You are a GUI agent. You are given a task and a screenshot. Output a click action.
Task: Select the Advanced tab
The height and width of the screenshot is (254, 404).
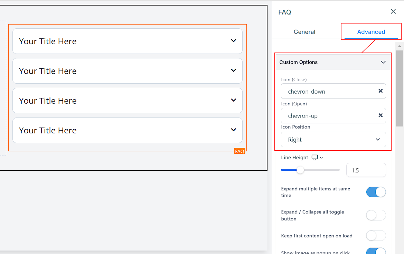[x=371, y=32]
